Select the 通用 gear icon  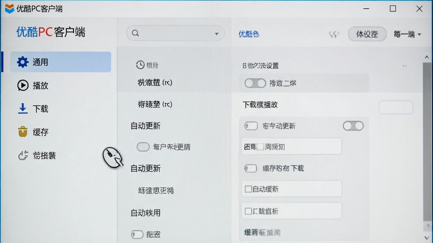[x=23, y=62]
